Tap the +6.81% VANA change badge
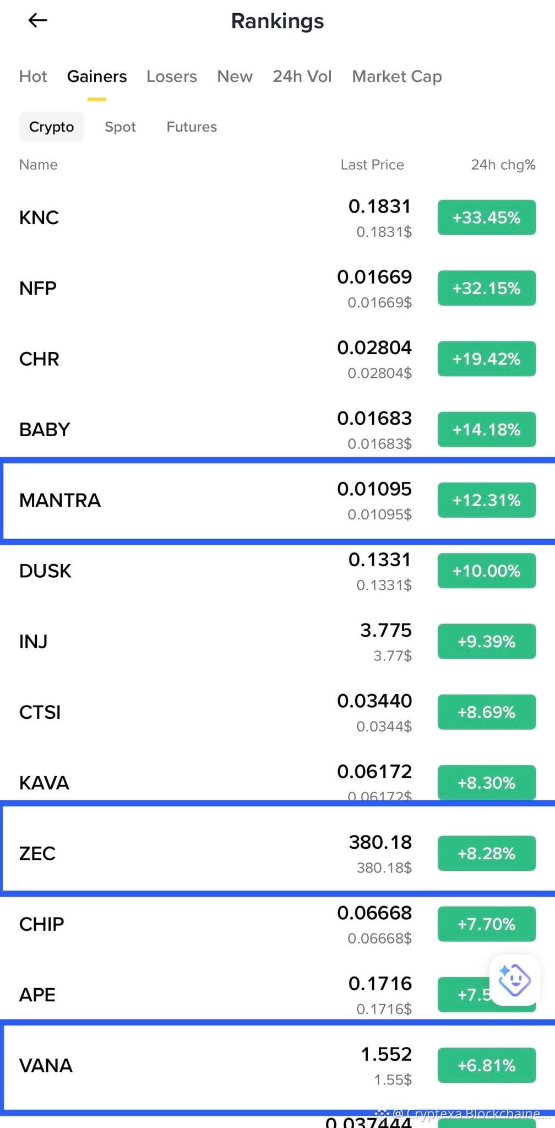555x1128 pixels. pos(487,1065)
